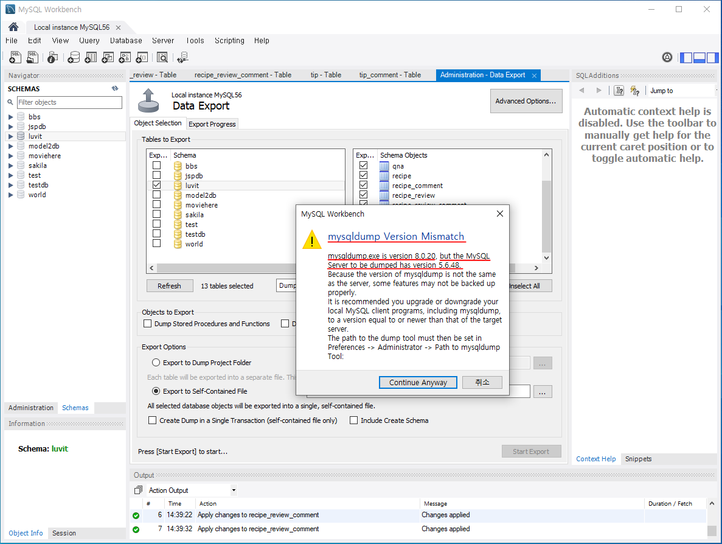Uncheck the recipe_comment table checkbox
Screen dimensions: 722x544
(363, 185)
